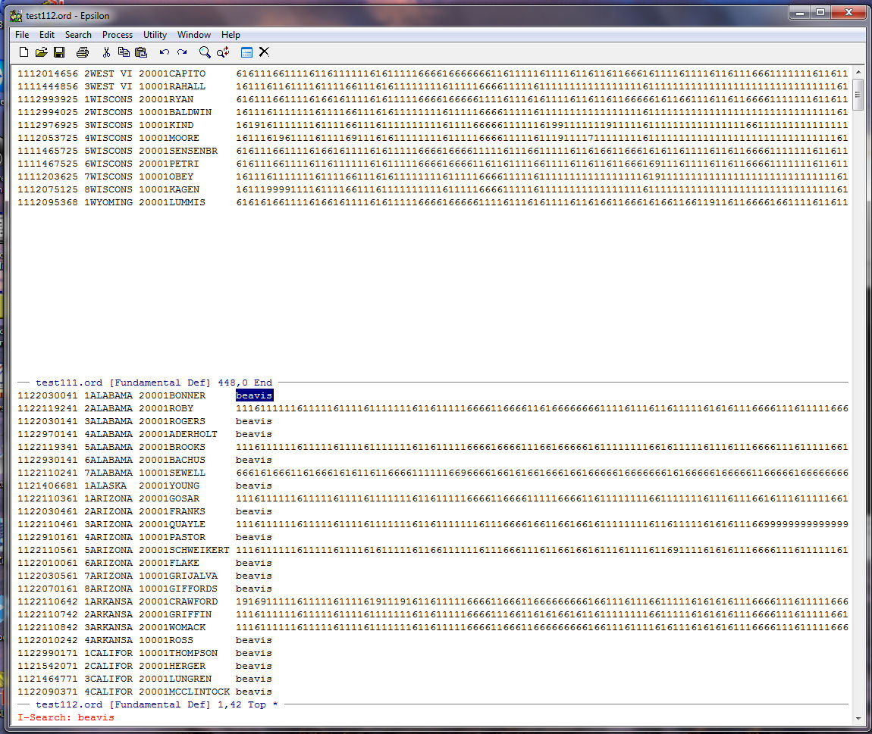Open the Process menu
This screenshot has height=734, width=872.
pyautogui.click(x=118, y=35)
